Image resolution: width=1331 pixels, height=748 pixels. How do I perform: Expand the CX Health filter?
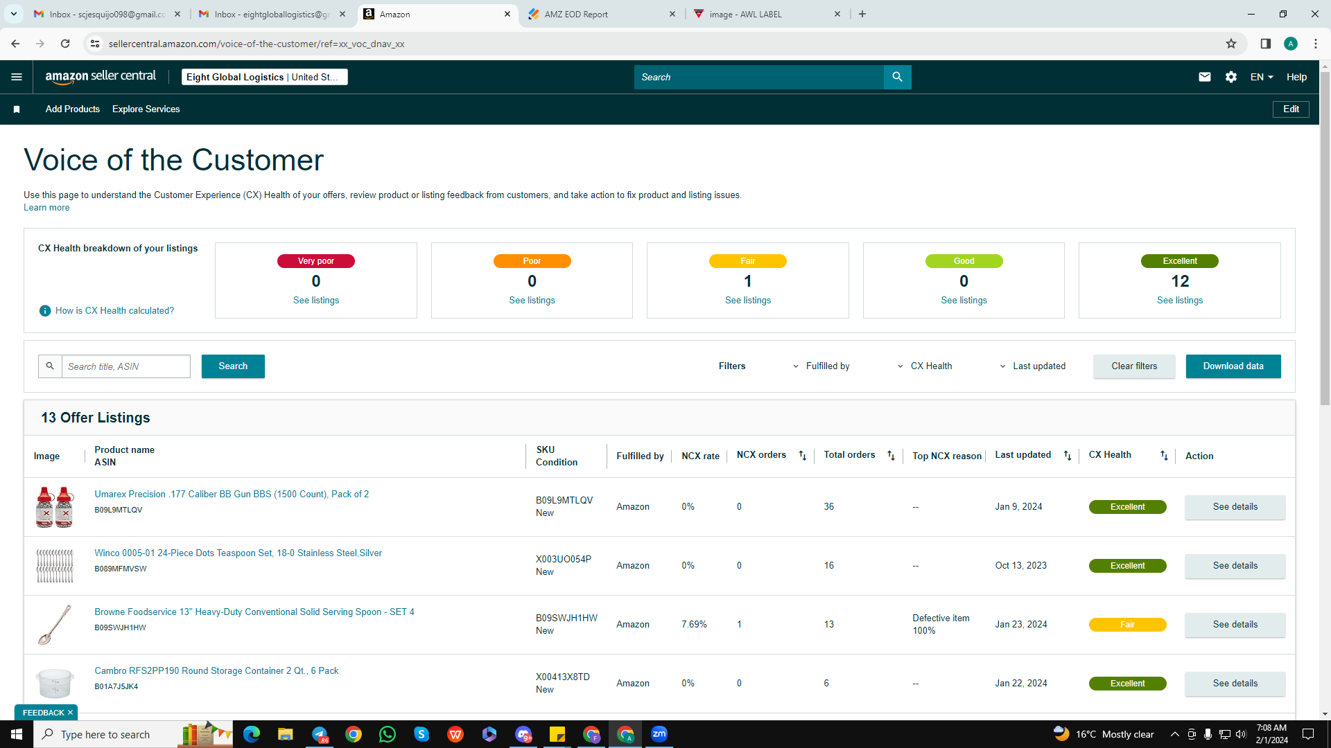925,366
